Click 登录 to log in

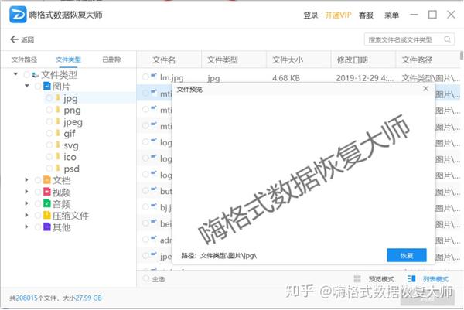(x=310, y=15)
